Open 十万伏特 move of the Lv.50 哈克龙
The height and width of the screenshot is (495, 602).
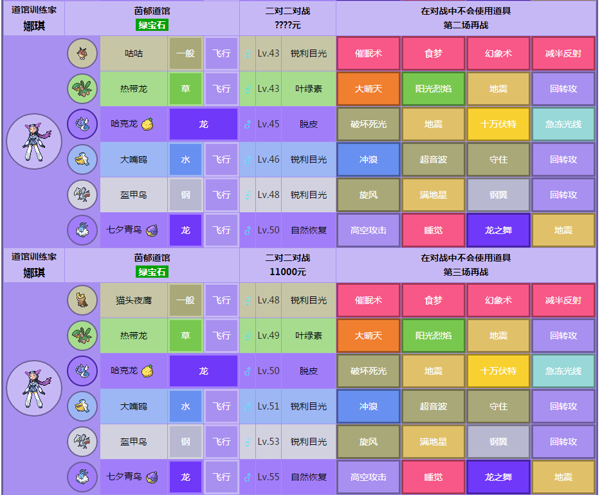[498, 371]
